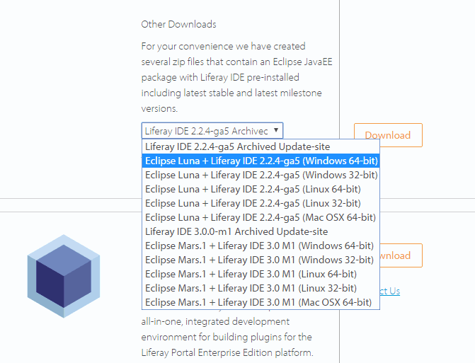Choose Eclipse Luna 2.2.4-ga5 Windows 64-bit

point(261,161)
